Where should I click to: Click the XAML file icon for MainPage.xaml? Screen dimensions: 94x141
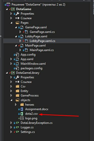click(22, 45)
